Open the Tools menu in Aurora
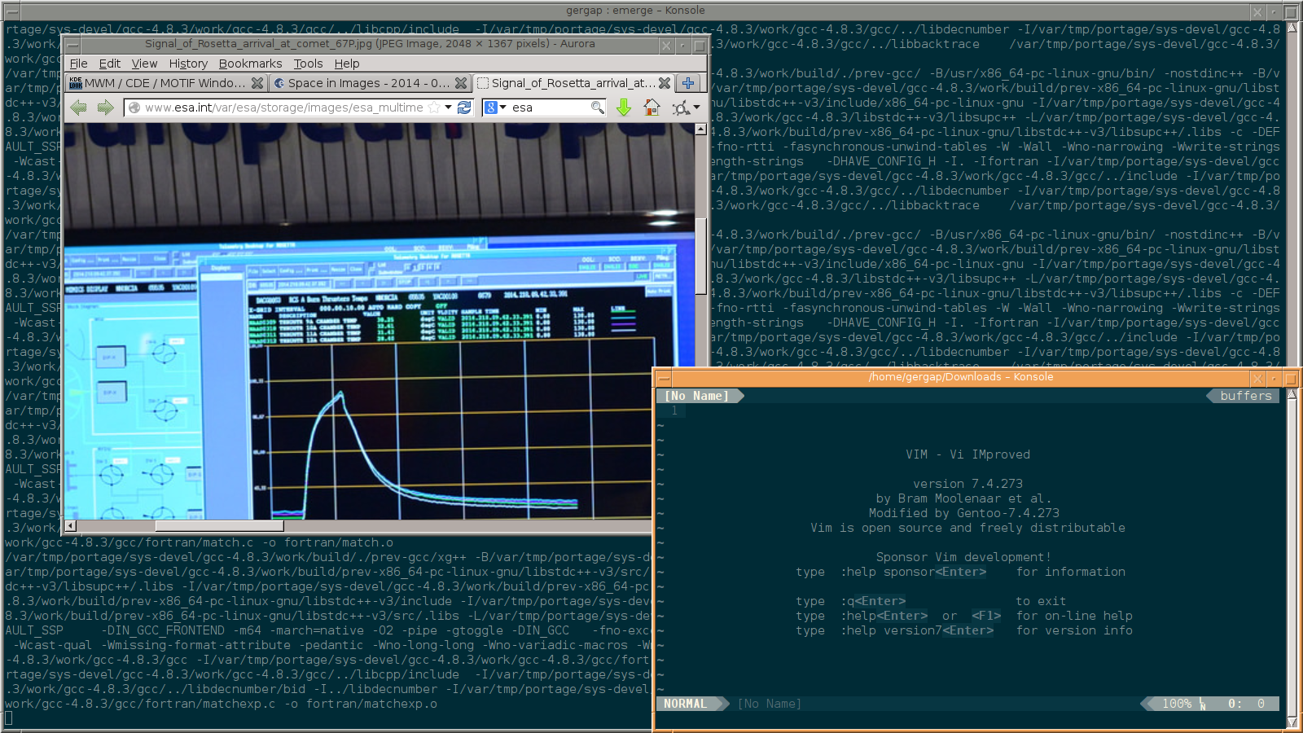 309,64
